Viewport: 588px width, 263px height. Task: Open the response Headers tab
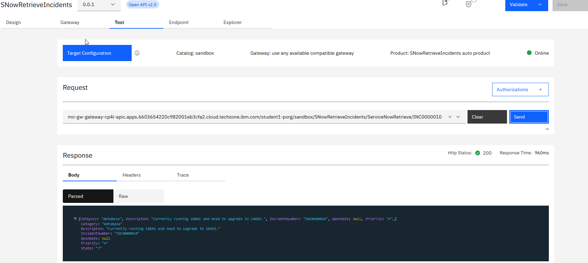[144, 175]
